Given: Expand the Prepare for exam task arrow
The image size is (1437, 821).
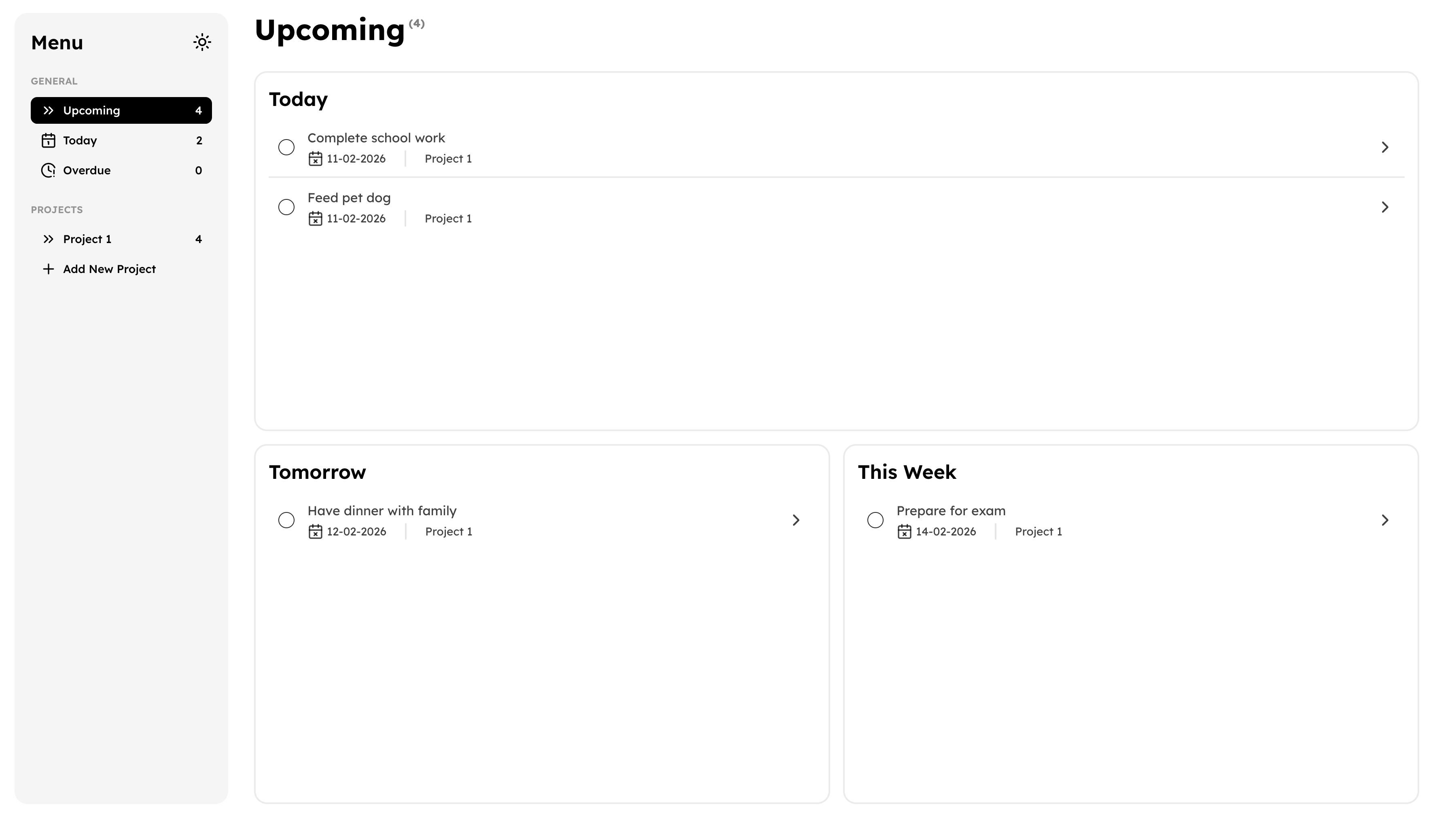Looking at the screenshot, I should click(1384, 520).
